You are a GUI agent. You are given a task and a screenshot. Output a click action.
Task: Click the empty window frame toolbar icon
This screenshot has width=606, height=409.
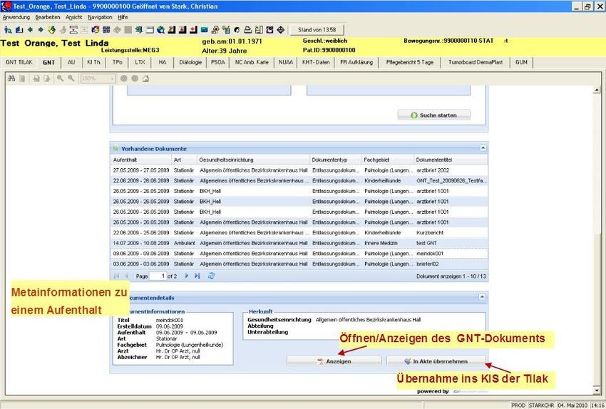click(150, 30)
